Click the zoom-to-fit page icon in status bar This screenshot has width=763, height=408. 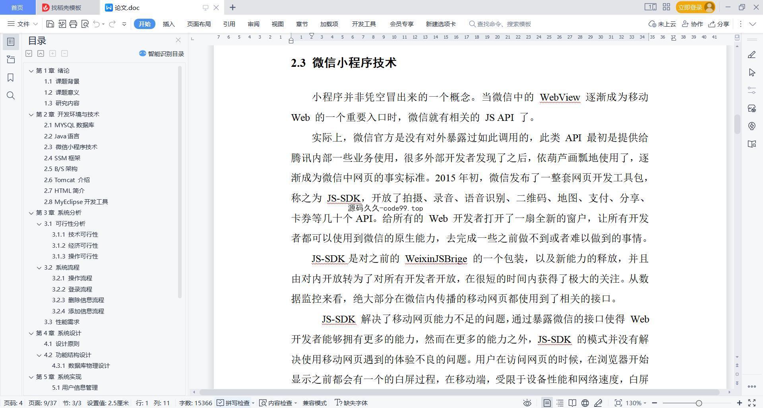(x=618, y=403)
